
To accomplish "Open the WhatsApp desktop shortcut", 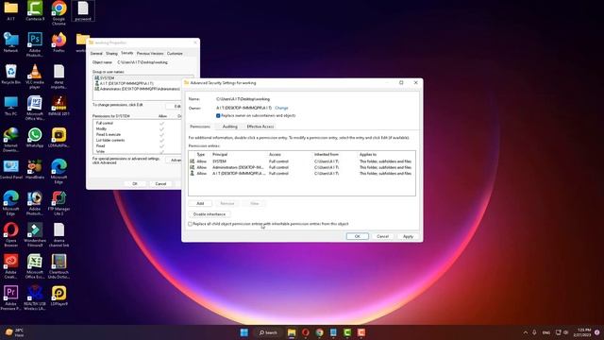I will click(35, 137).
